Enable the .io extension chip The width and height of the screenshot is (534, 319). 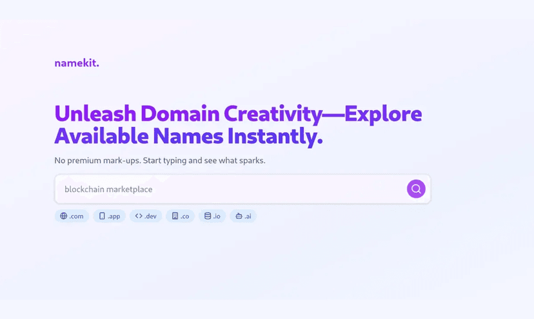[x=212, y=216]
